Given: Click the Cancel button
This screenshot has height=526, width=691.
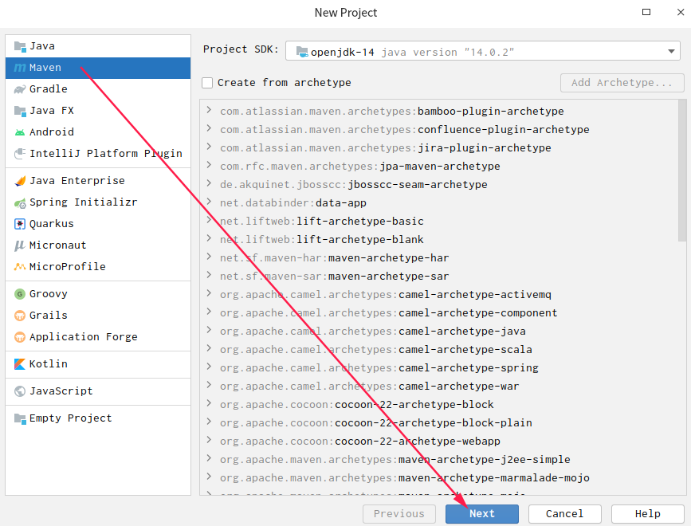Looking at the screenshot, I should pyautogui.click(x=564, y=514).
